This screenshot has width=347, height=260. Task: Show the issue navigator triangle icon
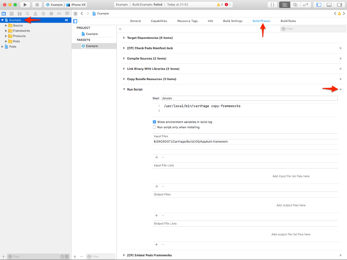point(36,14)
